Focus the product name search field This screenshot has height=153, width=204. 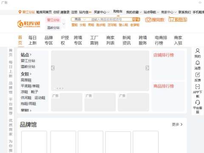tap(110, 20)
